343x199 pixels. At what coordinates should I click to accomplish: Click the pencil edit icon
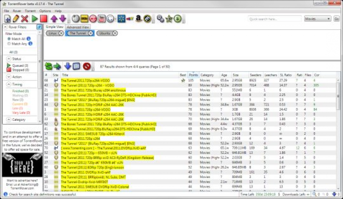[x=16, y=19]
